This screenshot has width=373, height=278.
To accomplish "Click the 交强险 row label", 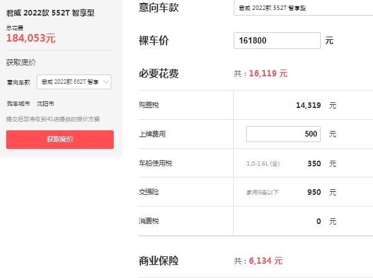I will click(149, 192).
